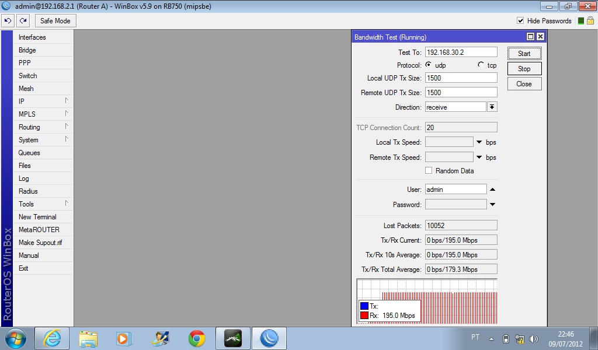
Task: Click the yellow padlock icon
Action: point(590,21)
